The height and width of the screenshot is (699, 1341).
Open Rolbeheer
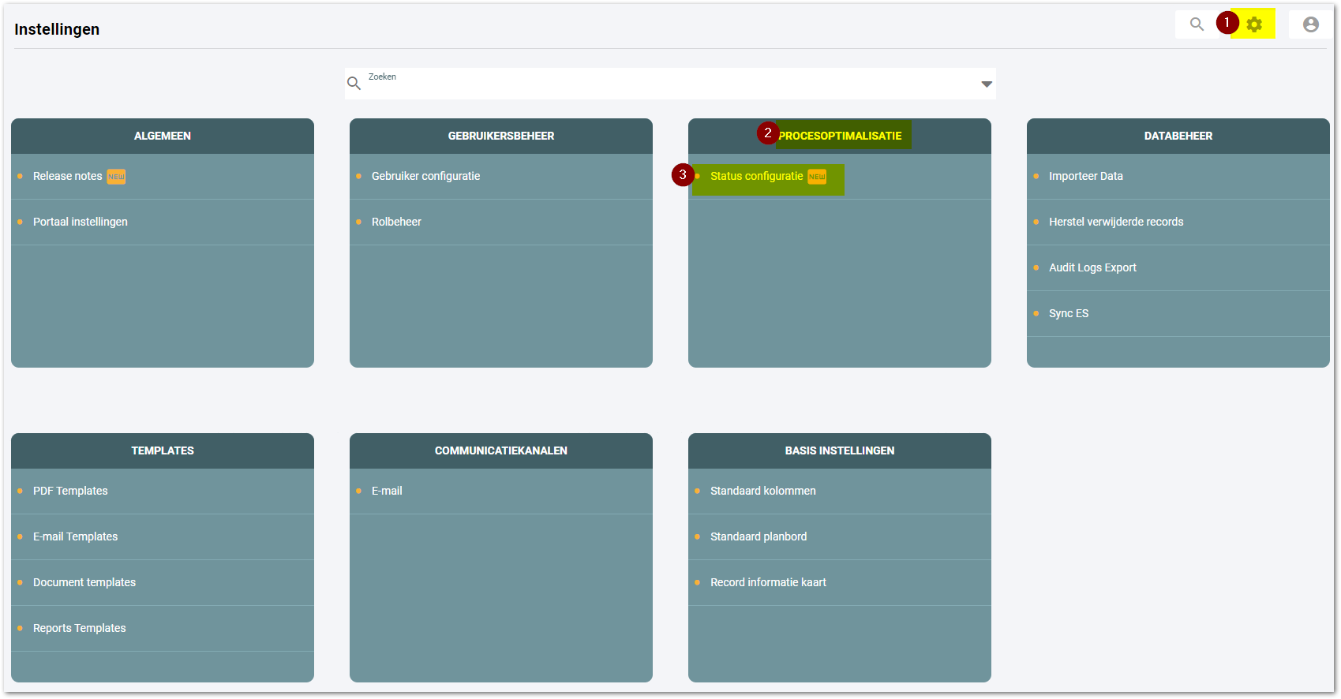(396, 222)
